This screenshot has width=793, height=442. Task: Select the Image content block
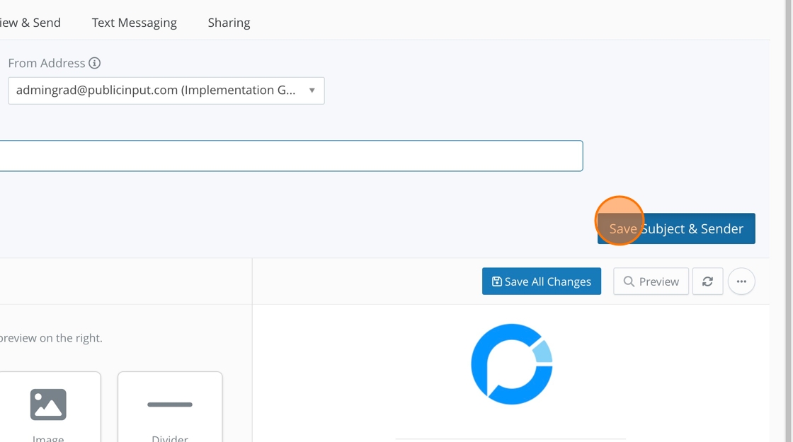click(48, 407)
